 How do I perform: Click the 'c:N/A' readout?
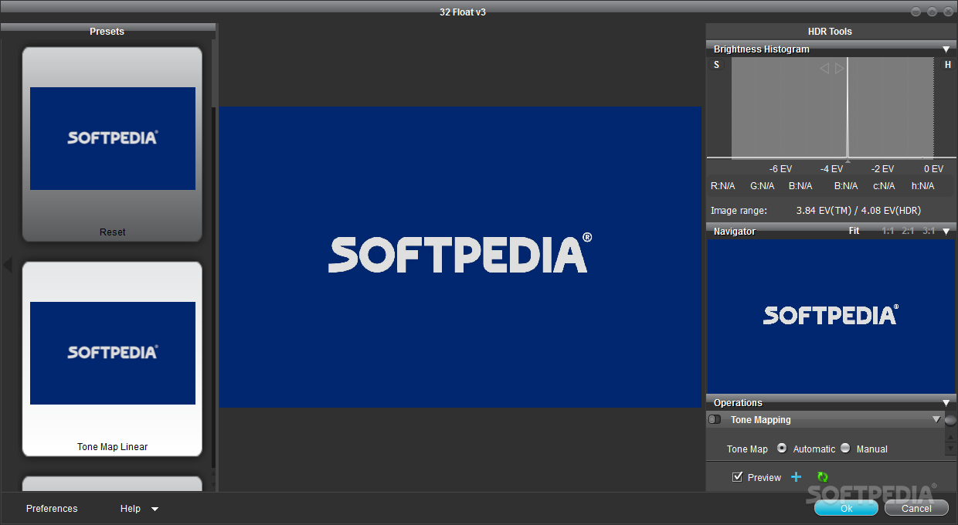(x=884, y=186)
